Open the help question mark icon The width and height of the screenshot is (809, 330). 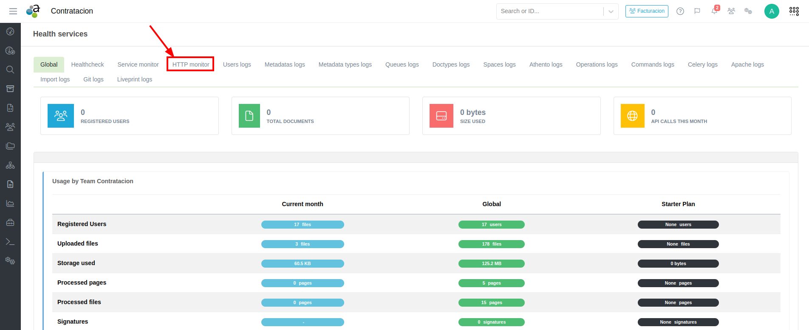pyautogui.click(x=680, y=11)
